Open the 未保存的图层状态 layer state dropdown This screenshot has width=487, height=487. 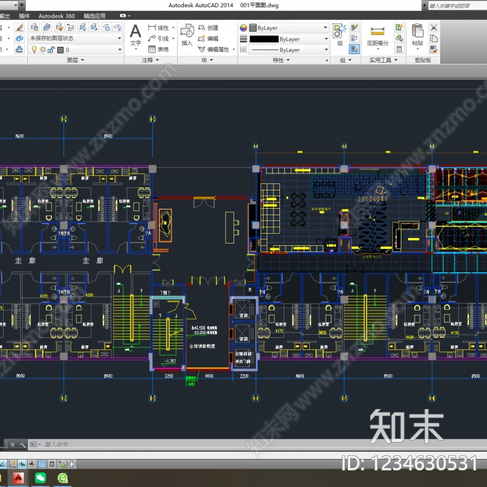[75, 38]
